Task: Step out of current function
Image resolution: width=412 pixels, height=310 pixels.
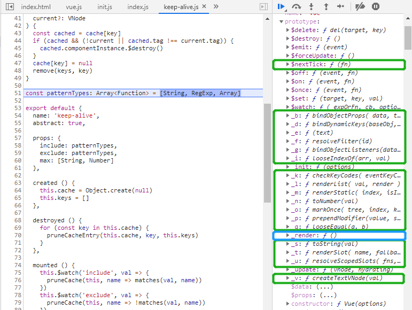Action: [x=326, y=6]
